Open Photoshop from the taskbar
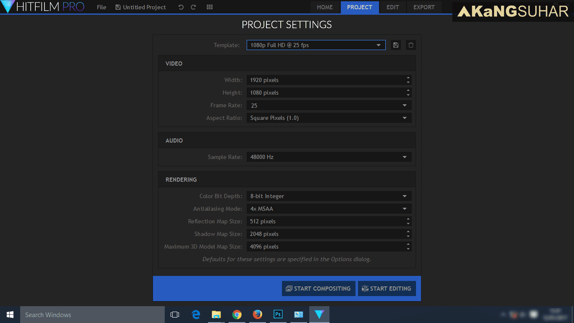Screen dimensions: 574x323 pyautogui.click(x=278, y=314)
